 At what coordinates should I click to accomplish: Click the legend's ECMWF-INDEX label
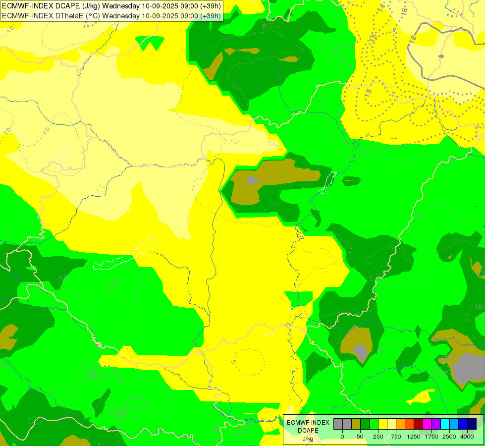[308, 423]
